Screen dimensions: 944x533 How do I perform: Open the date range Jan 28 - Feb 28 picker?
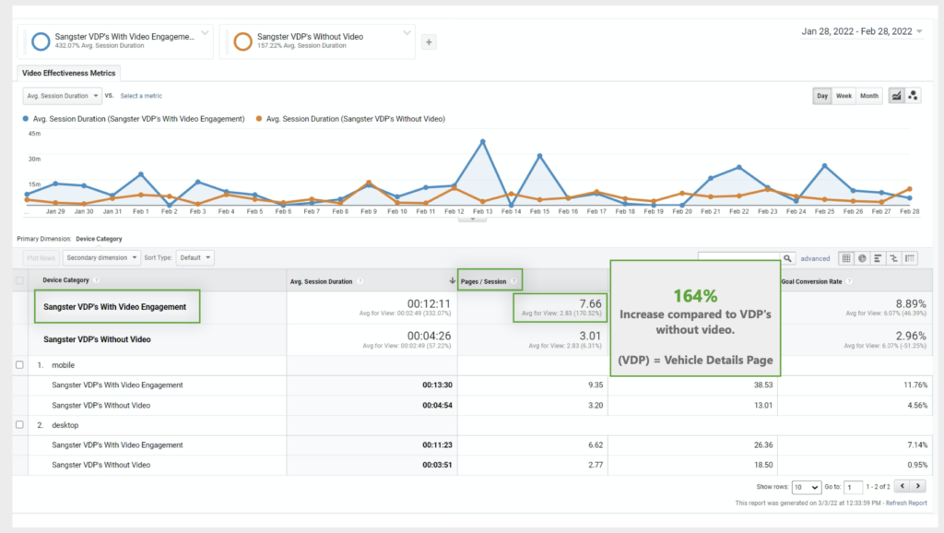point(862,31)
